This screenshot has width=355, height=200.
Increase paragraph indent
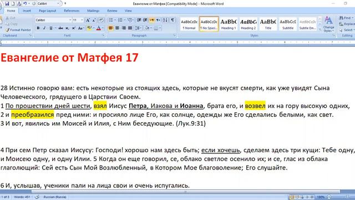click(x=145, y=20)
